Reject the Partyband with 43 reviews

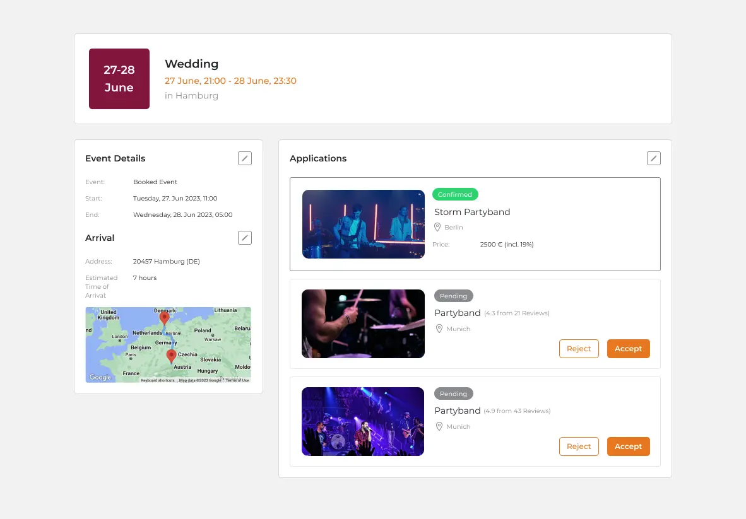pyautogui.click(x=579, y=446)
